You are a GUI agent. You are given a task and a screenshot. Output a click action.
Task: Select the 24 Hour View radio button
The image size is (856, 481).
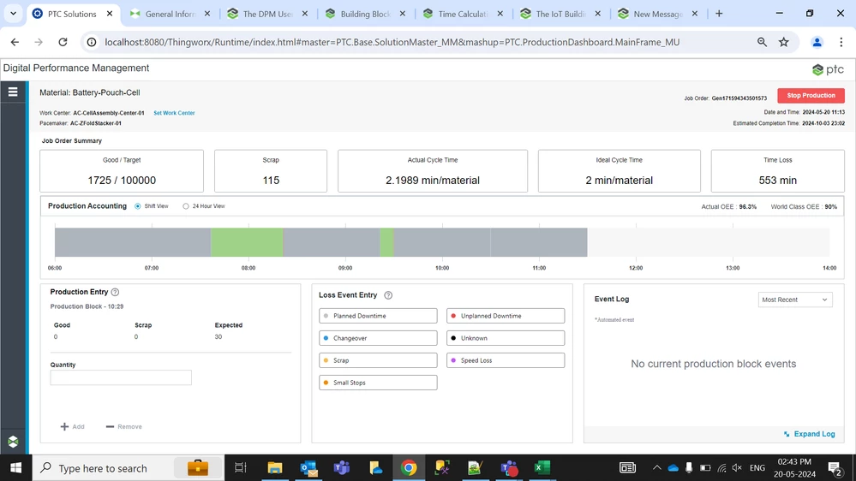click(x=186, y=206)
